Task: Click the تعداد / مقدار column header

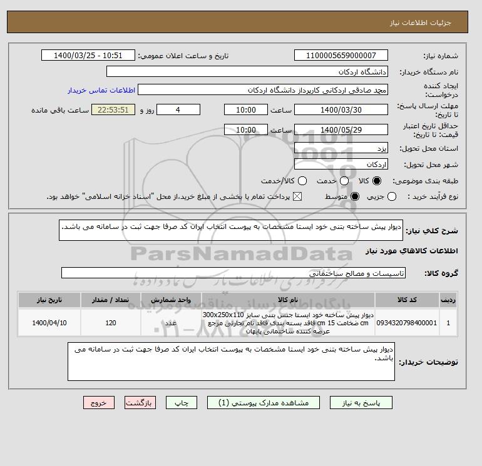Action: coord(111,300)
